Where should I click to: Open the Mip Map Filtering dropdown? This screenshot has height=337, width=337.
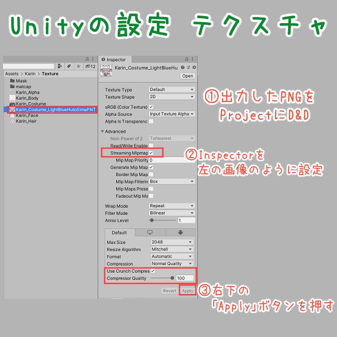(x=172, y=182)
